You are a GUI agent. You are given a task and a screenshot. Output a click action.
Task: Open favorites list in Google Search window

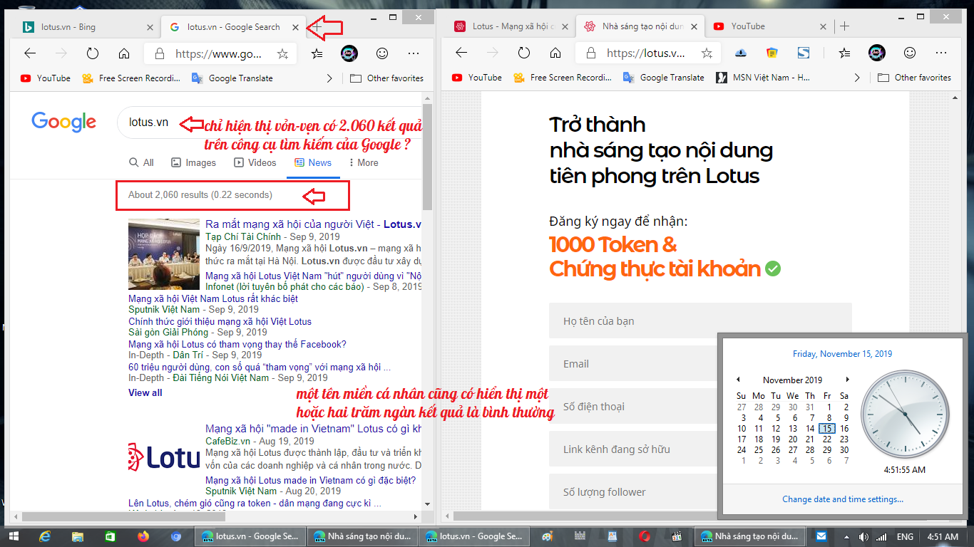317,53
